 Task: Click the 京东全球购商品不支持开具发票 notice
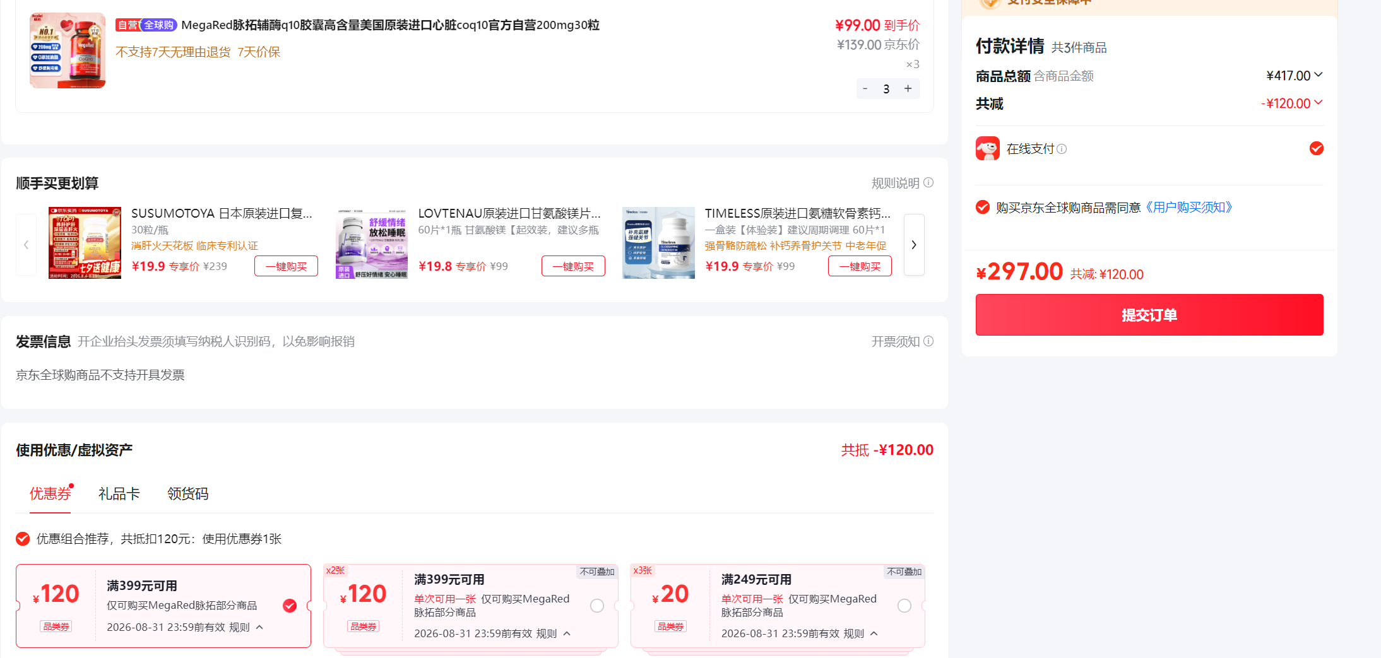click(x=100, y=375)
